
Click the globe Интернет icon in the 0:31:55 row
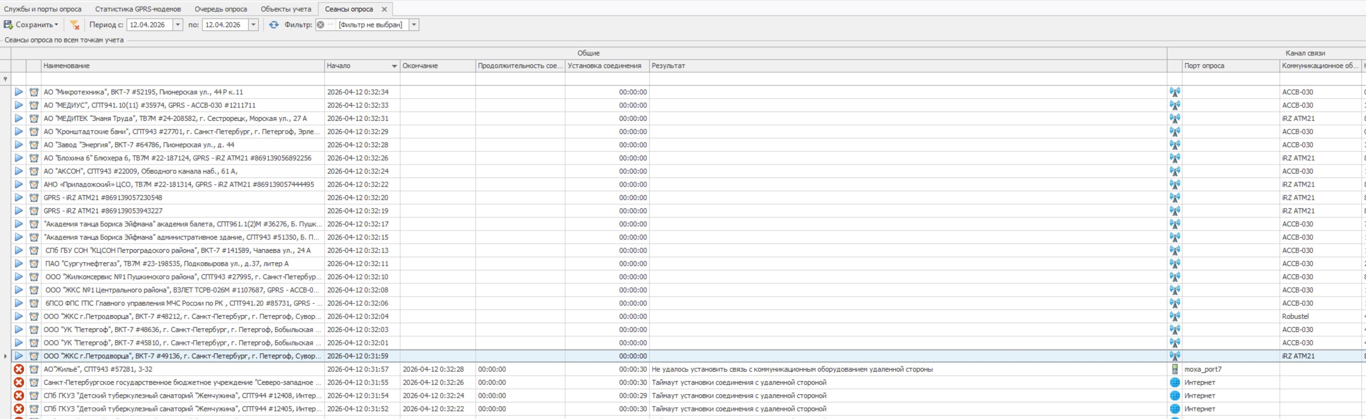tap(1175, 383)
